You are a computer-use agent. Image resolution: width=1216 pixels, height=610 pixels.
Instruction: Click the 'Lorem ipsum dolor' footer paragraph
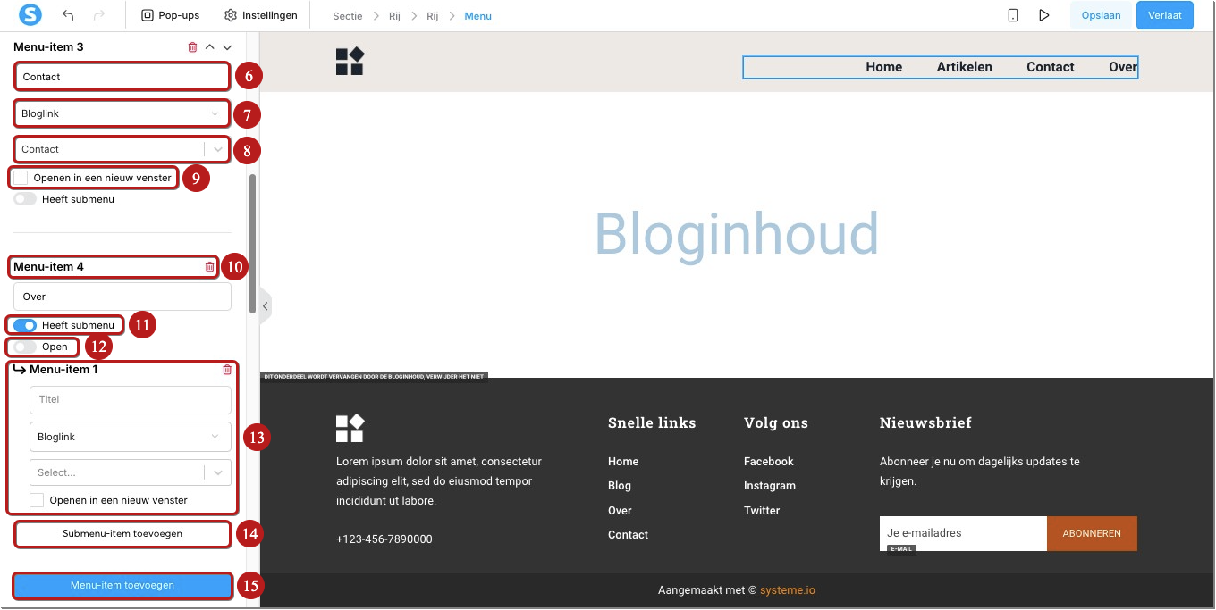click(439, 481)
